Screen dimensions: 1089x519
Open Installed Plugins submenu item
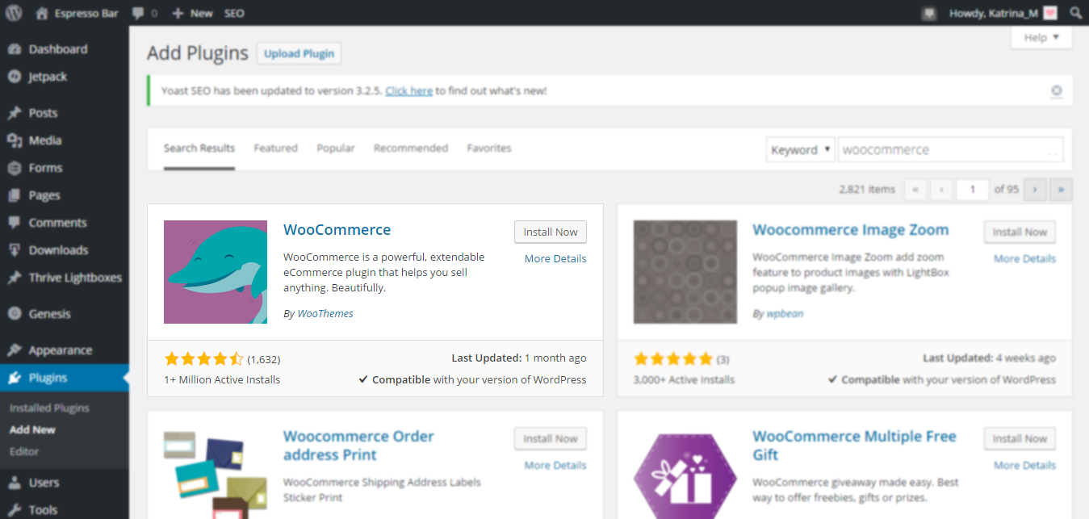click(49, 408)
